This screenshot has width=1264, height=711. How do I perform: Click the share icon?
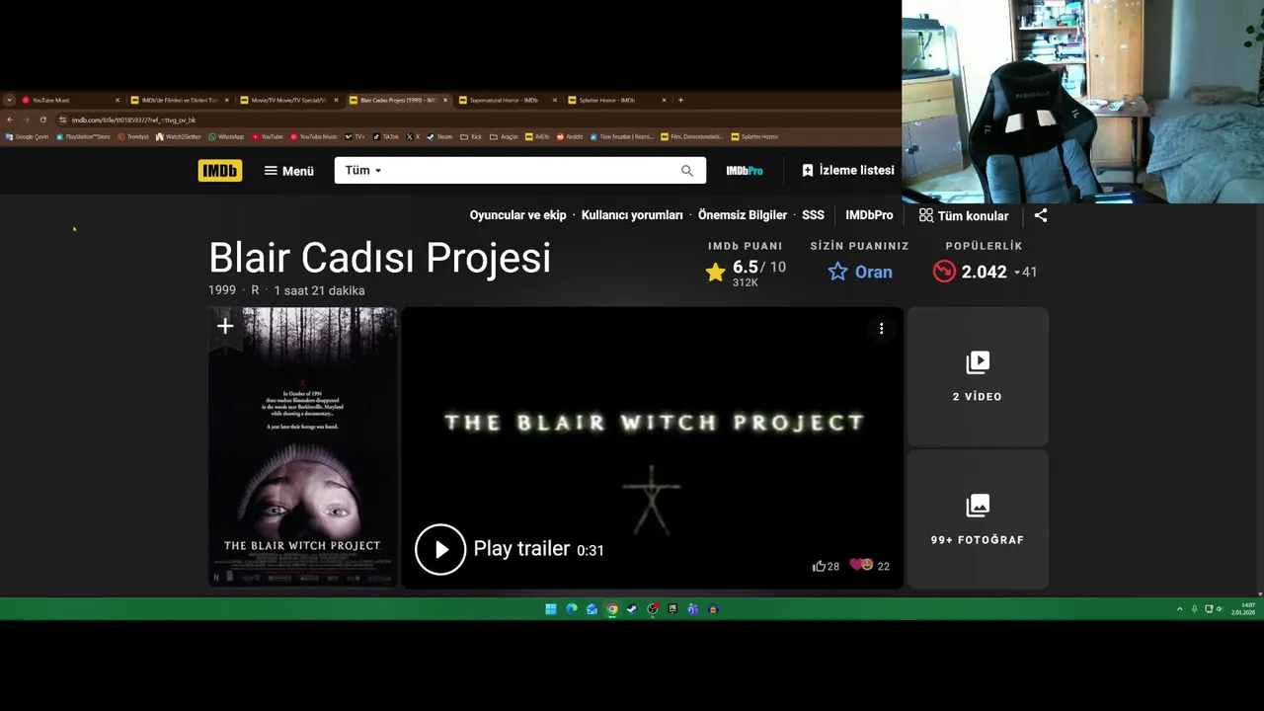click(x=1041, y=215)
